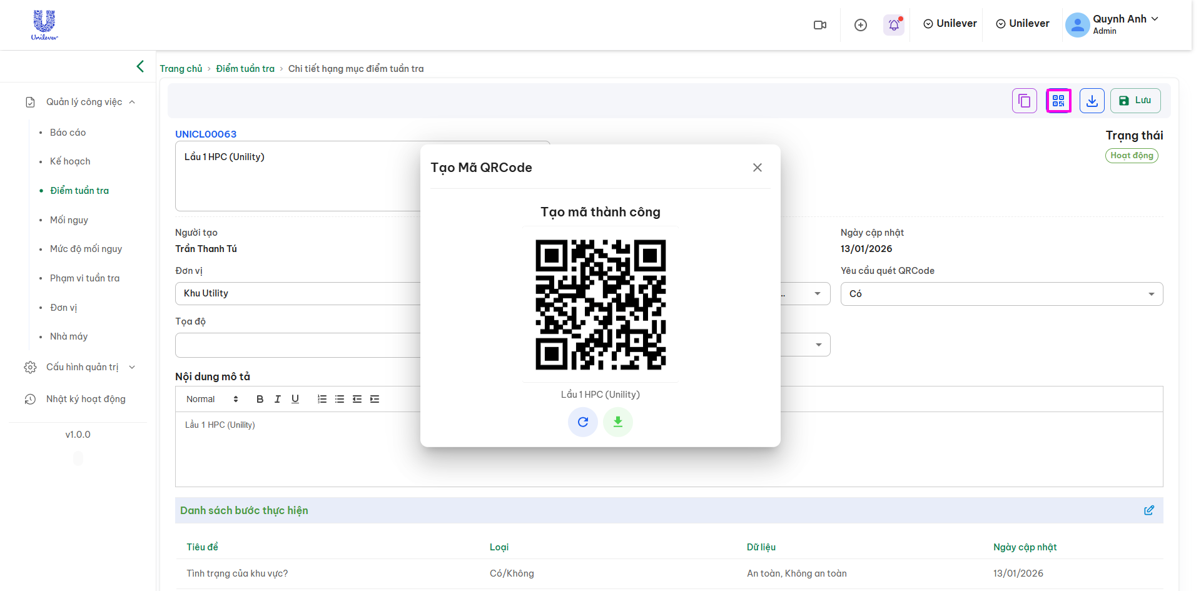Toggle italic formatting in description editor
This screenshot has width=1201, height=591.
click(x=277, y=399)
